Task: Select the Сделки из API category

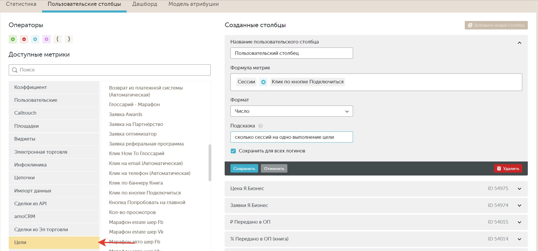Action: 54,203
